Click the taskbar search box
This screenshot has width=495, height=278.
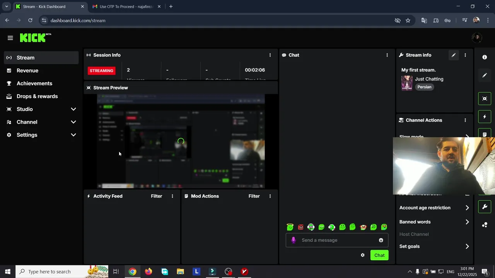62,271
